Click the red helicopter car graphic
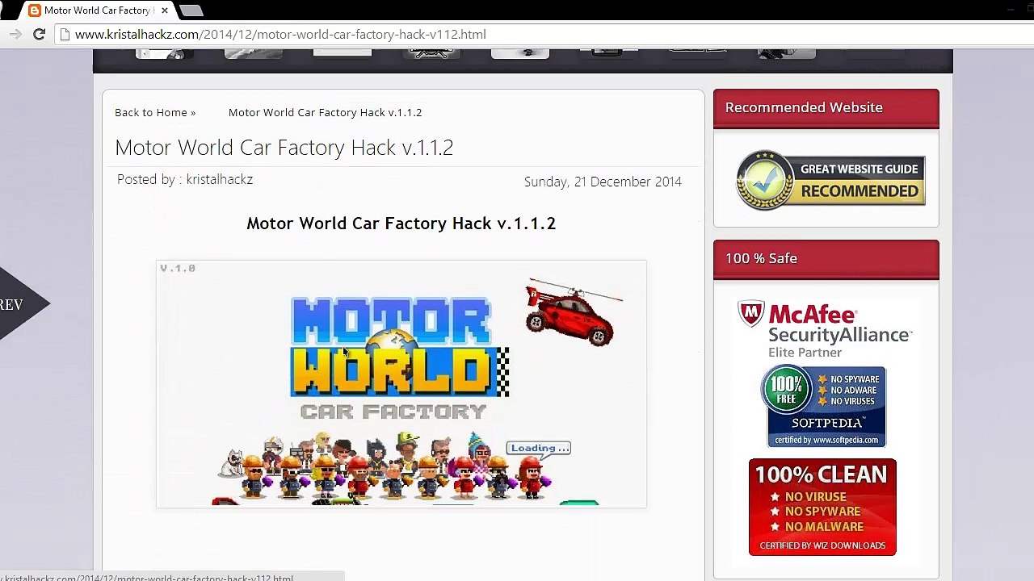The width and height of the screenshot is (1034, 581). click(574, 313)
